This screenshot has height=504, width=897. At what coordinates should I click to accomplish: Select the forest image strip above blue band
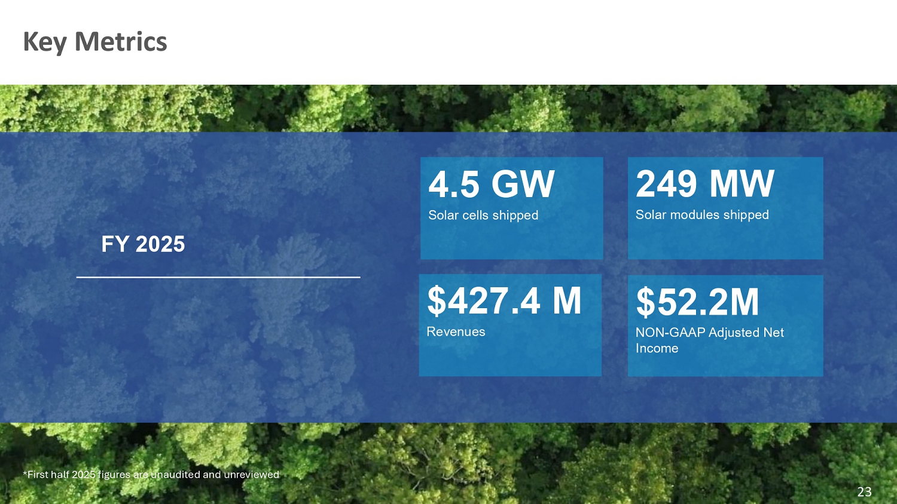pyautogui.click(x=448, y=107)
